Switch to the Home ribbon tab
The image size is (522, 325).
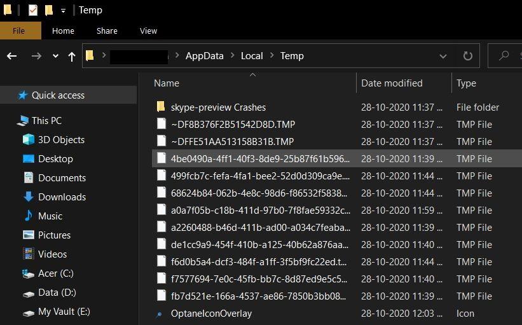[x=63, y=31]
